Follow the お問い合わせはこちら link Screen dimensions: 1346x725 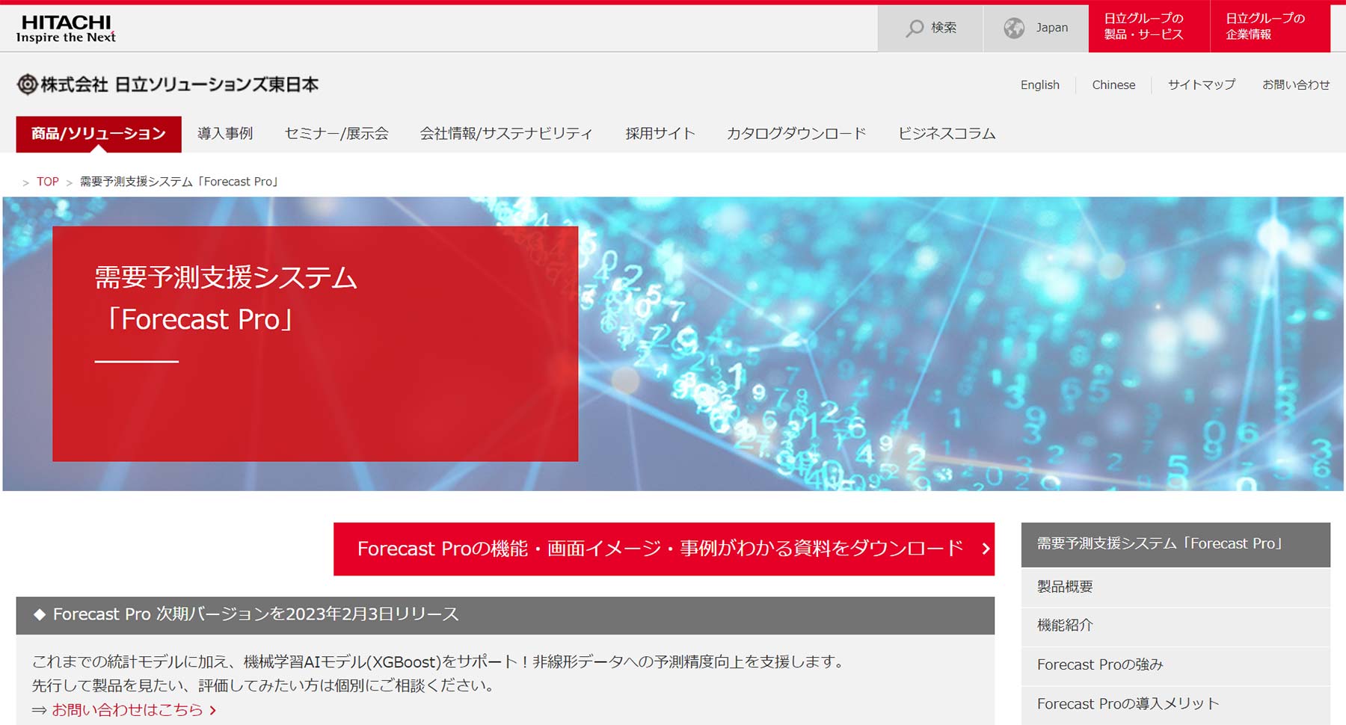pos(127,710)
